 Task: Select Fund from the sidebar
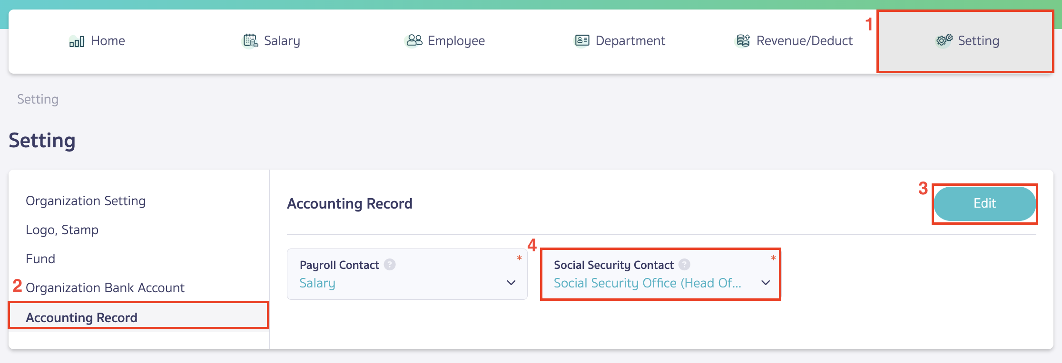tap(40, 258)
